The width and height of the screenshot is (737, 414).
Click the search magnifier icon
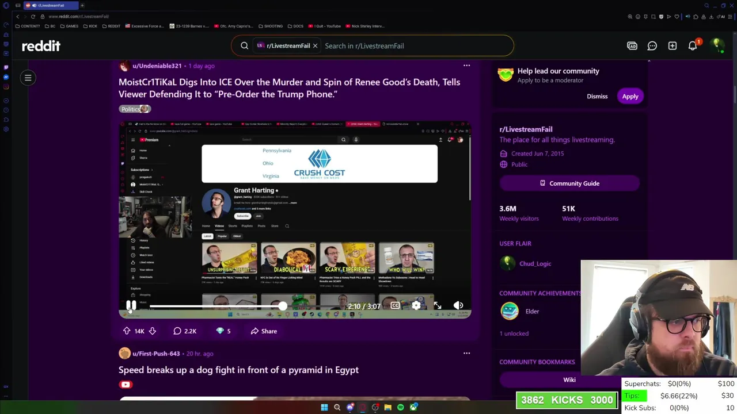244,46
